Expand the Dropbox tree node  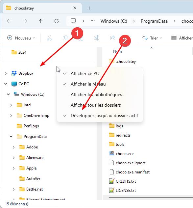6,73
